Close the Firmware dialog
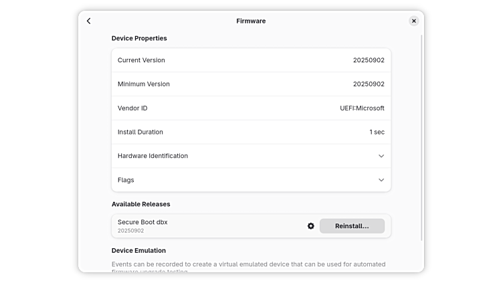Viewport: 503px width, 283px height. [x=414, y=21]
